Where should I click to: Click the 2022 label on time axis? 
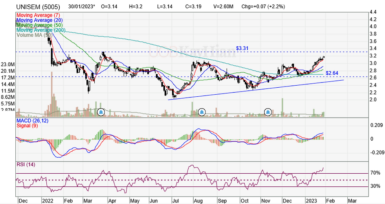click(48, 201)
